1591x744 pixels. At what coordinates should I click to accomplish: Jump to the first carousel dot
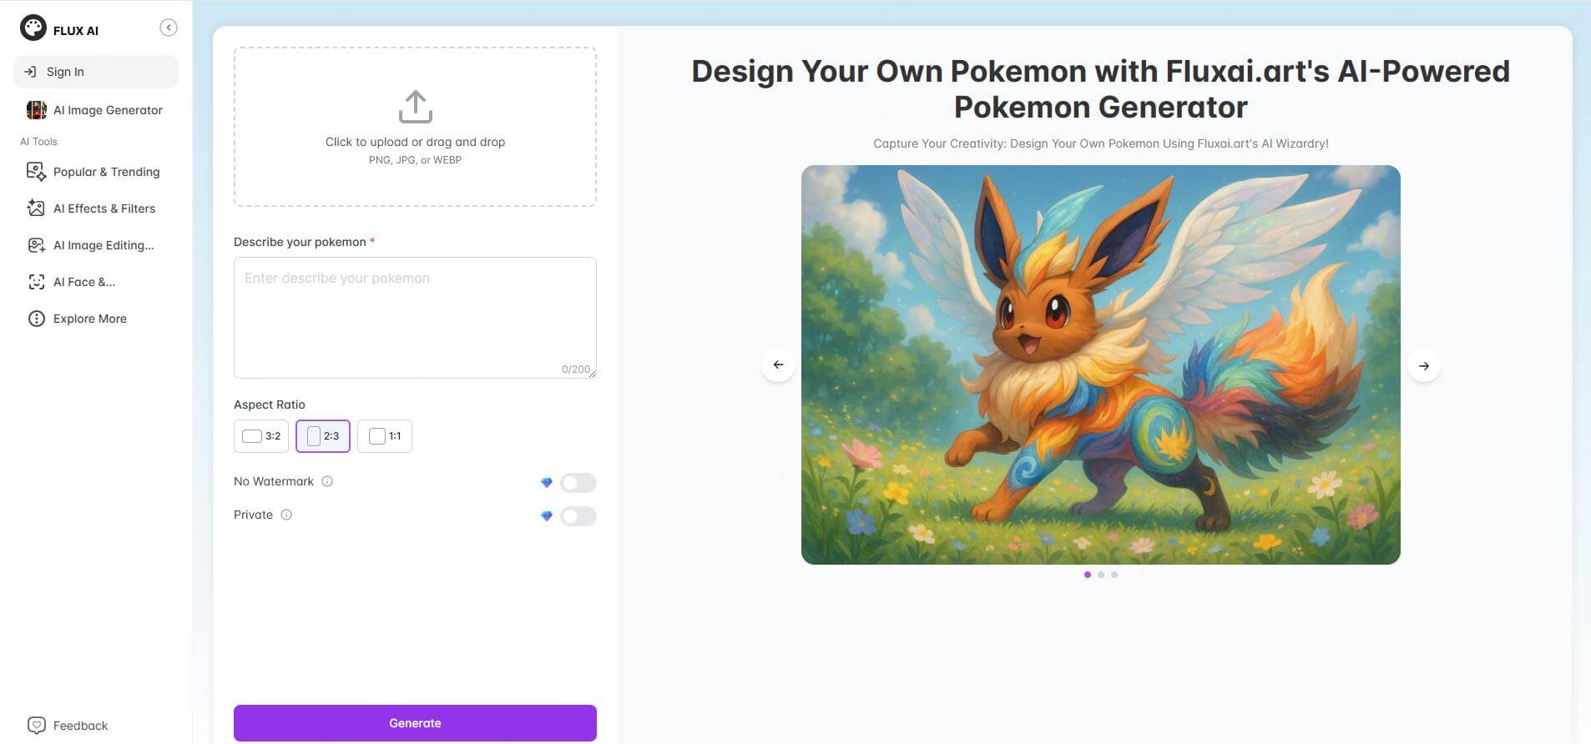[1088, 575]
